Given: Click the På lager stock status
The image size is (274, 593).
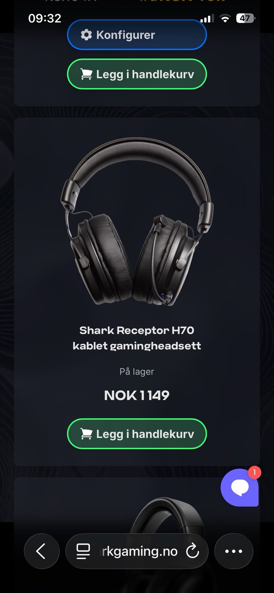Looking at the screenshot, I should 137,372.
